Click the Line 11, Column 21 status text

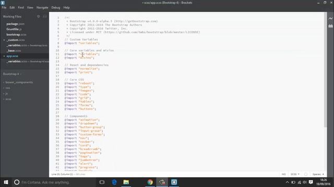coord(62,175)
